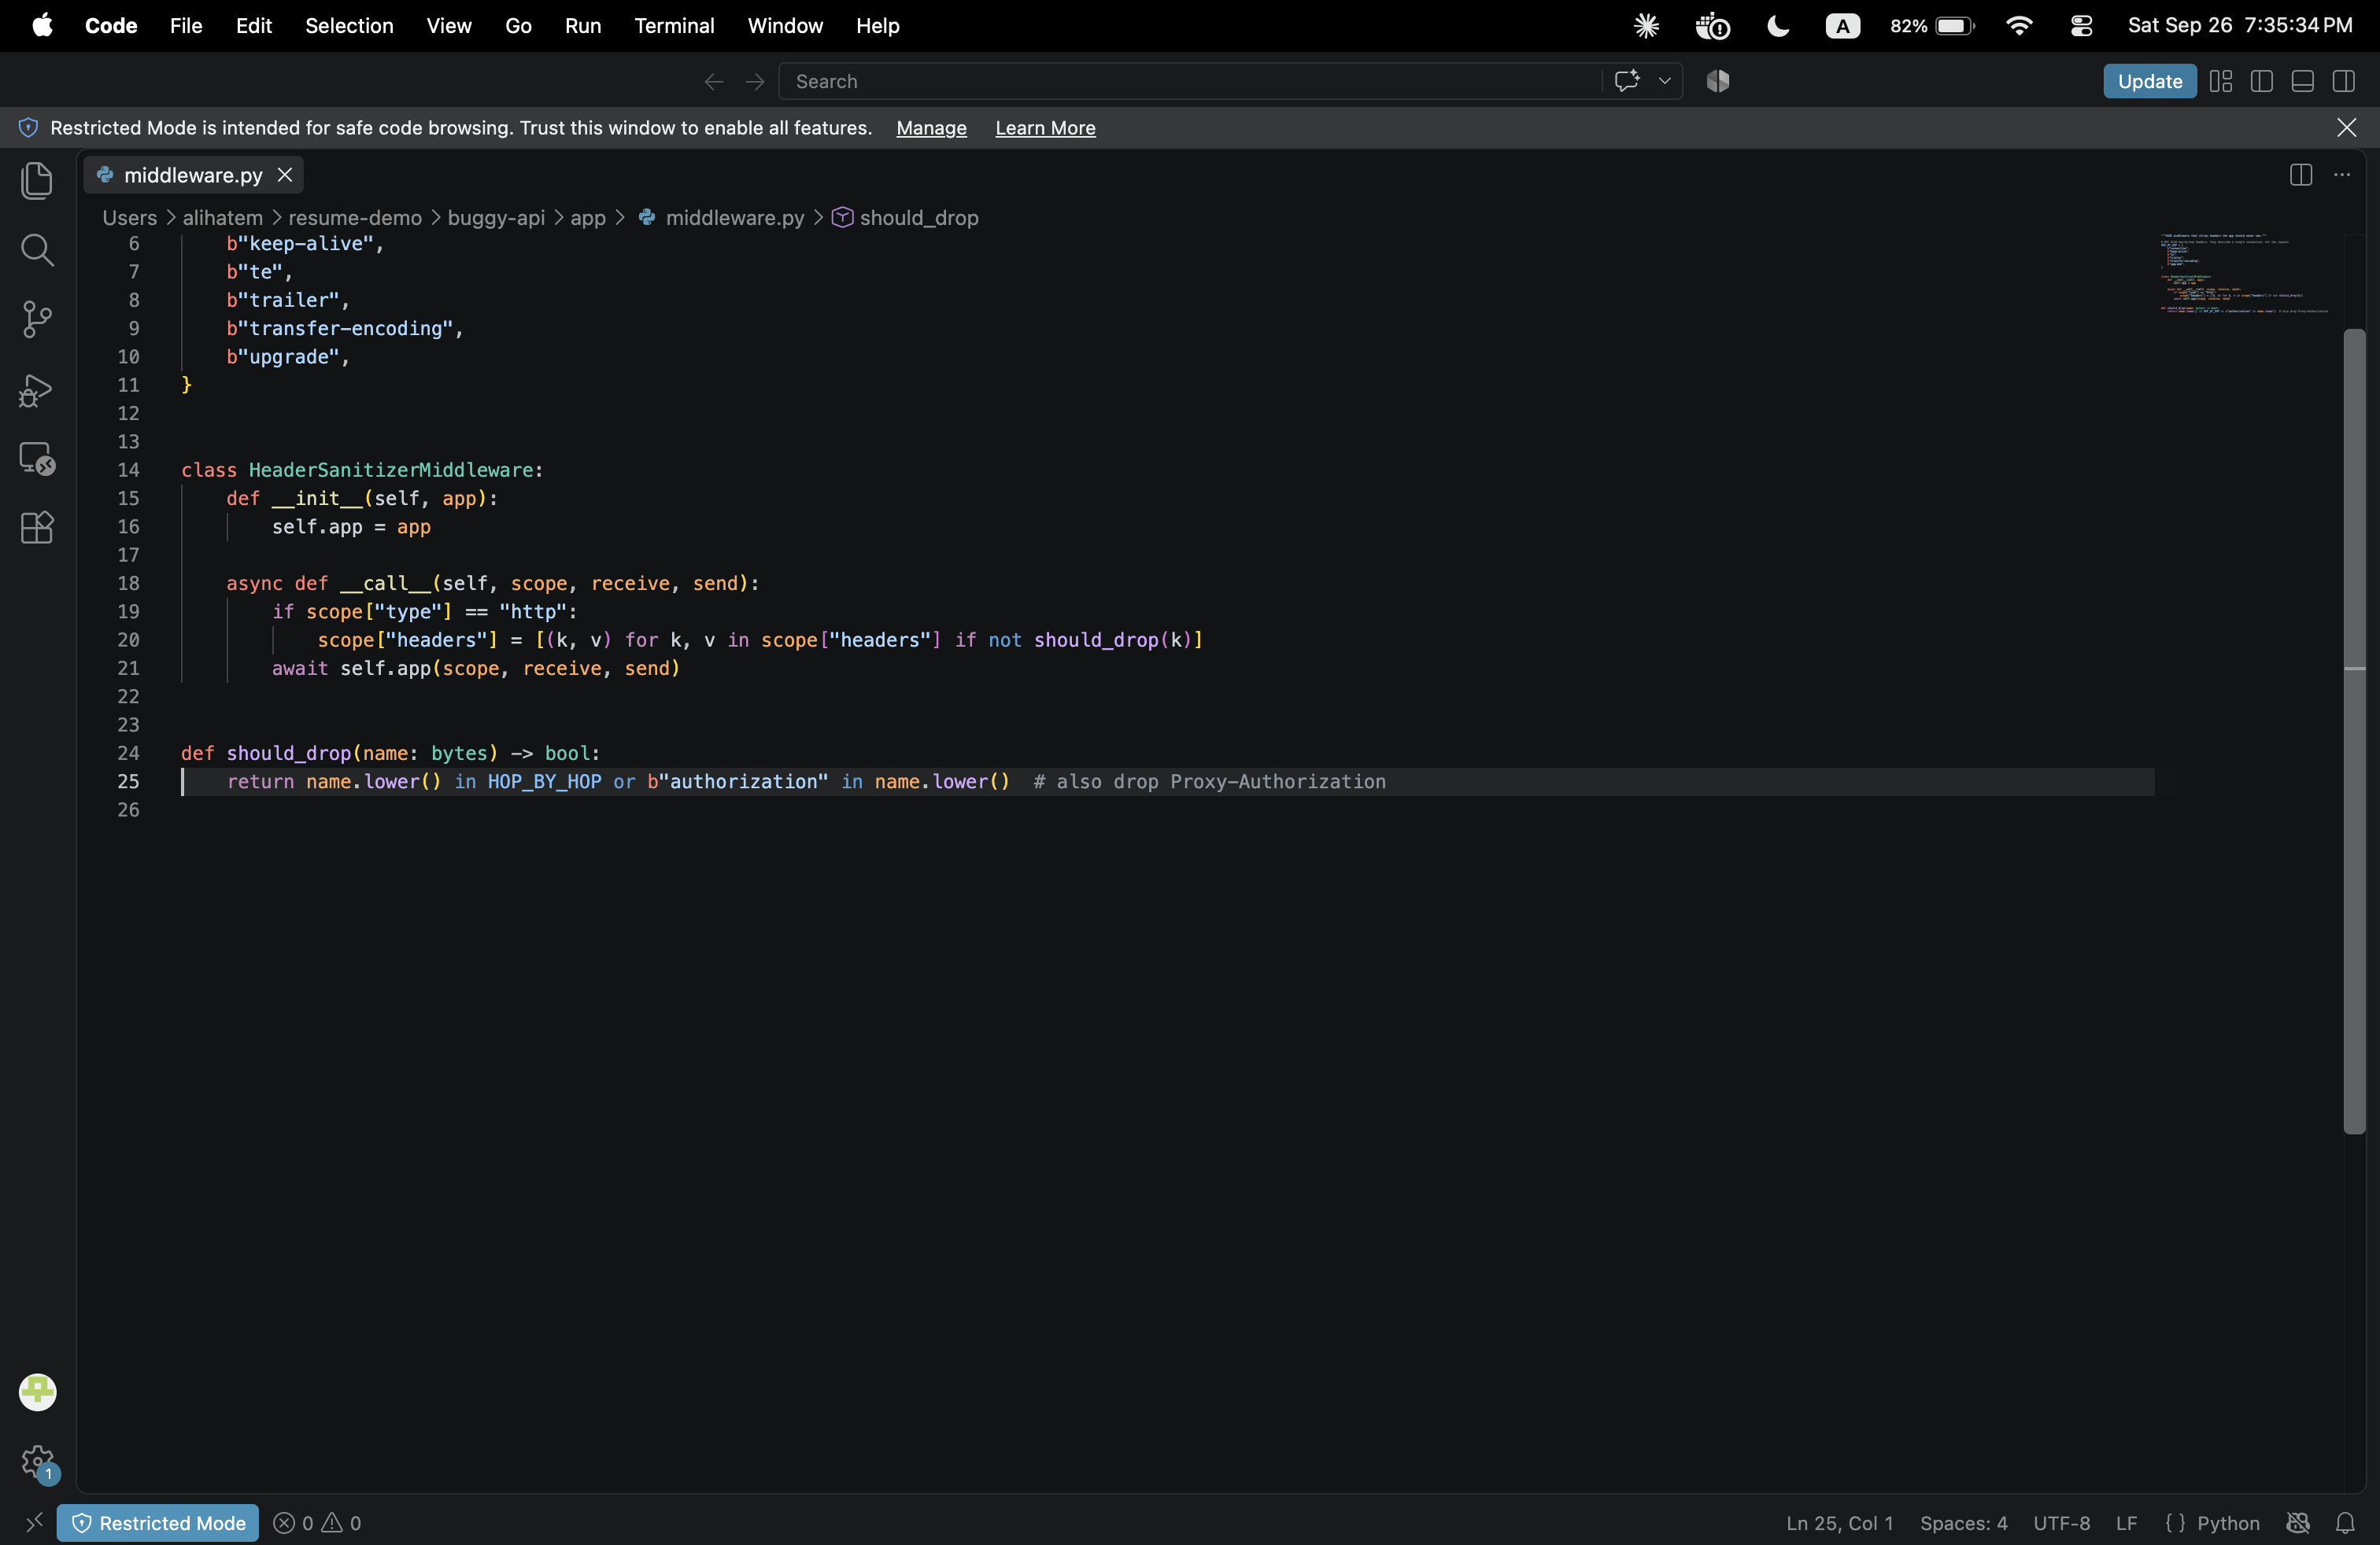Open the Extensions view

click(x=37, y=528)
